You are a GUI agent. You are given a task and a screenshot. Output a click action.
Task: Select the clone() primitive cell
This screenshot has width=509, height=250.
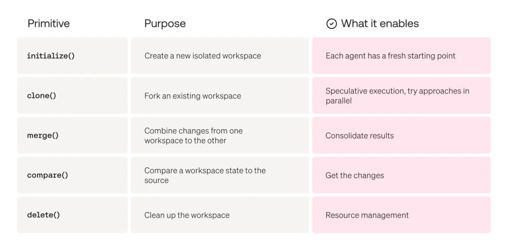tap(73, 95)
